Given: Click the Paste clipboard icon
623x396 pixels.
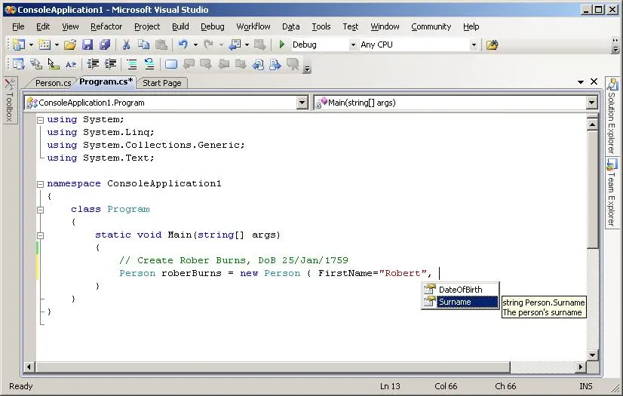Looking at the screenshot, I should [x=161, y=45].
